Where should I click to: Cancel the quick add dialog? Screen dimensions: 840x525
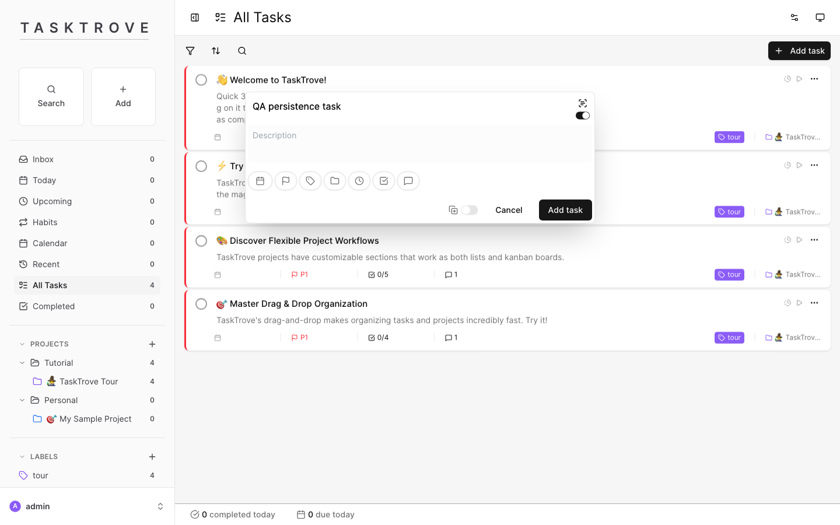click(x=509, y=210)
